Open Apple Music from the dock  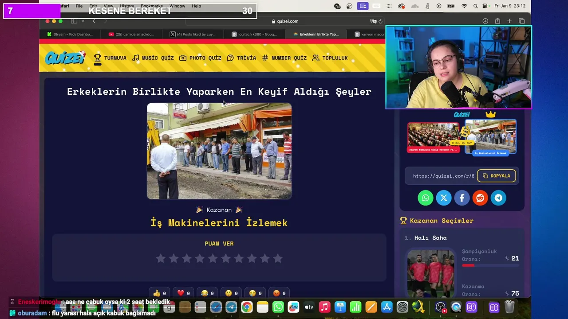point(324,307)
